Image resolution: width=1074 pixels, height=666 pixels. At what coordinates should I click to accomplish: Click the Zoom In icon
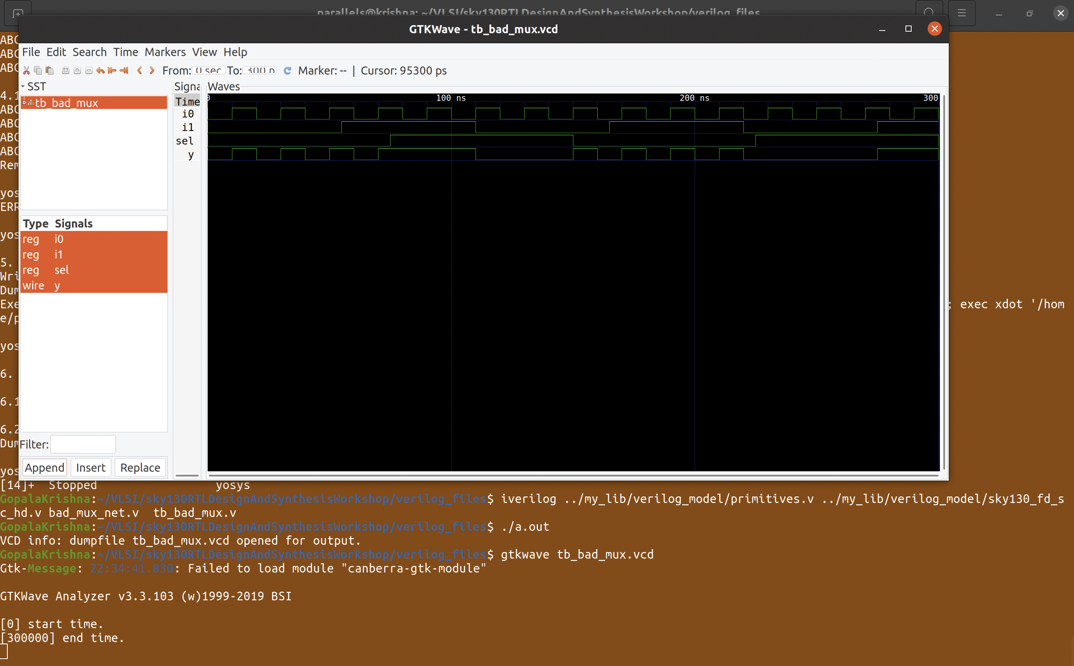tap(77, 70)
